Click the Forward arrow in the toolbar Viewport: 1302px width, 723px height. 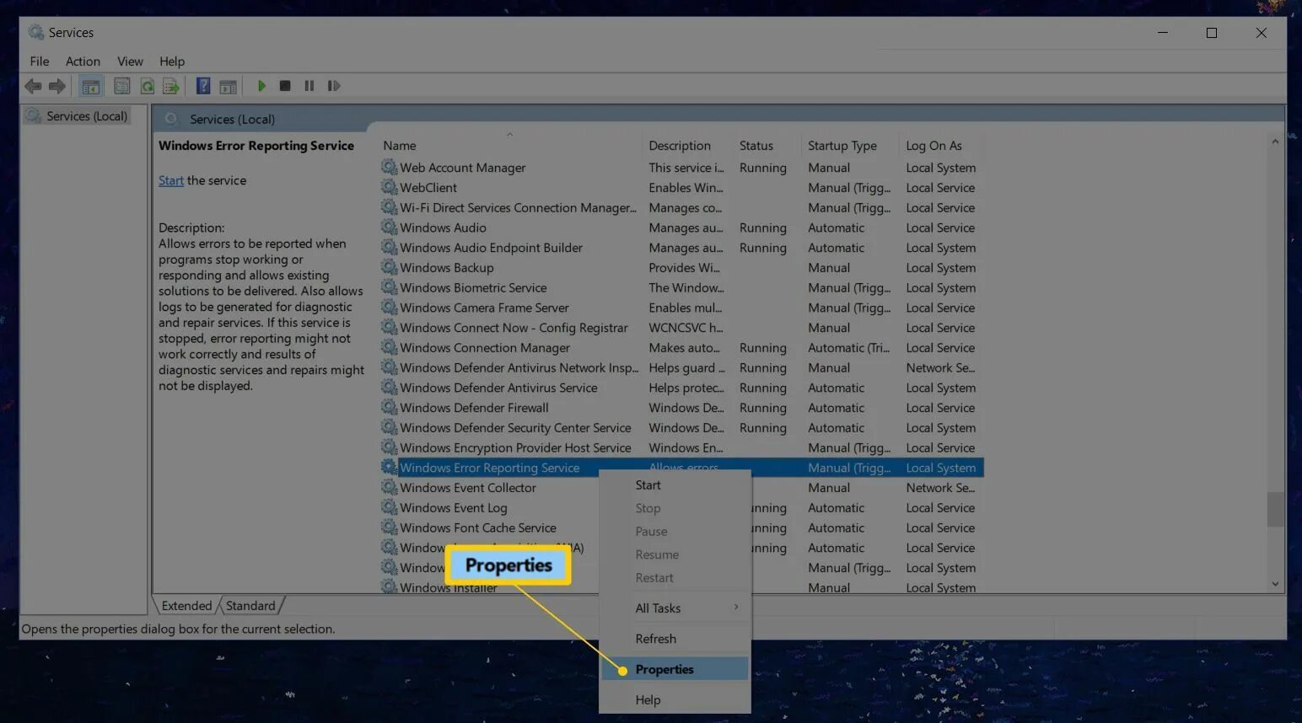(x=57, y=86)
